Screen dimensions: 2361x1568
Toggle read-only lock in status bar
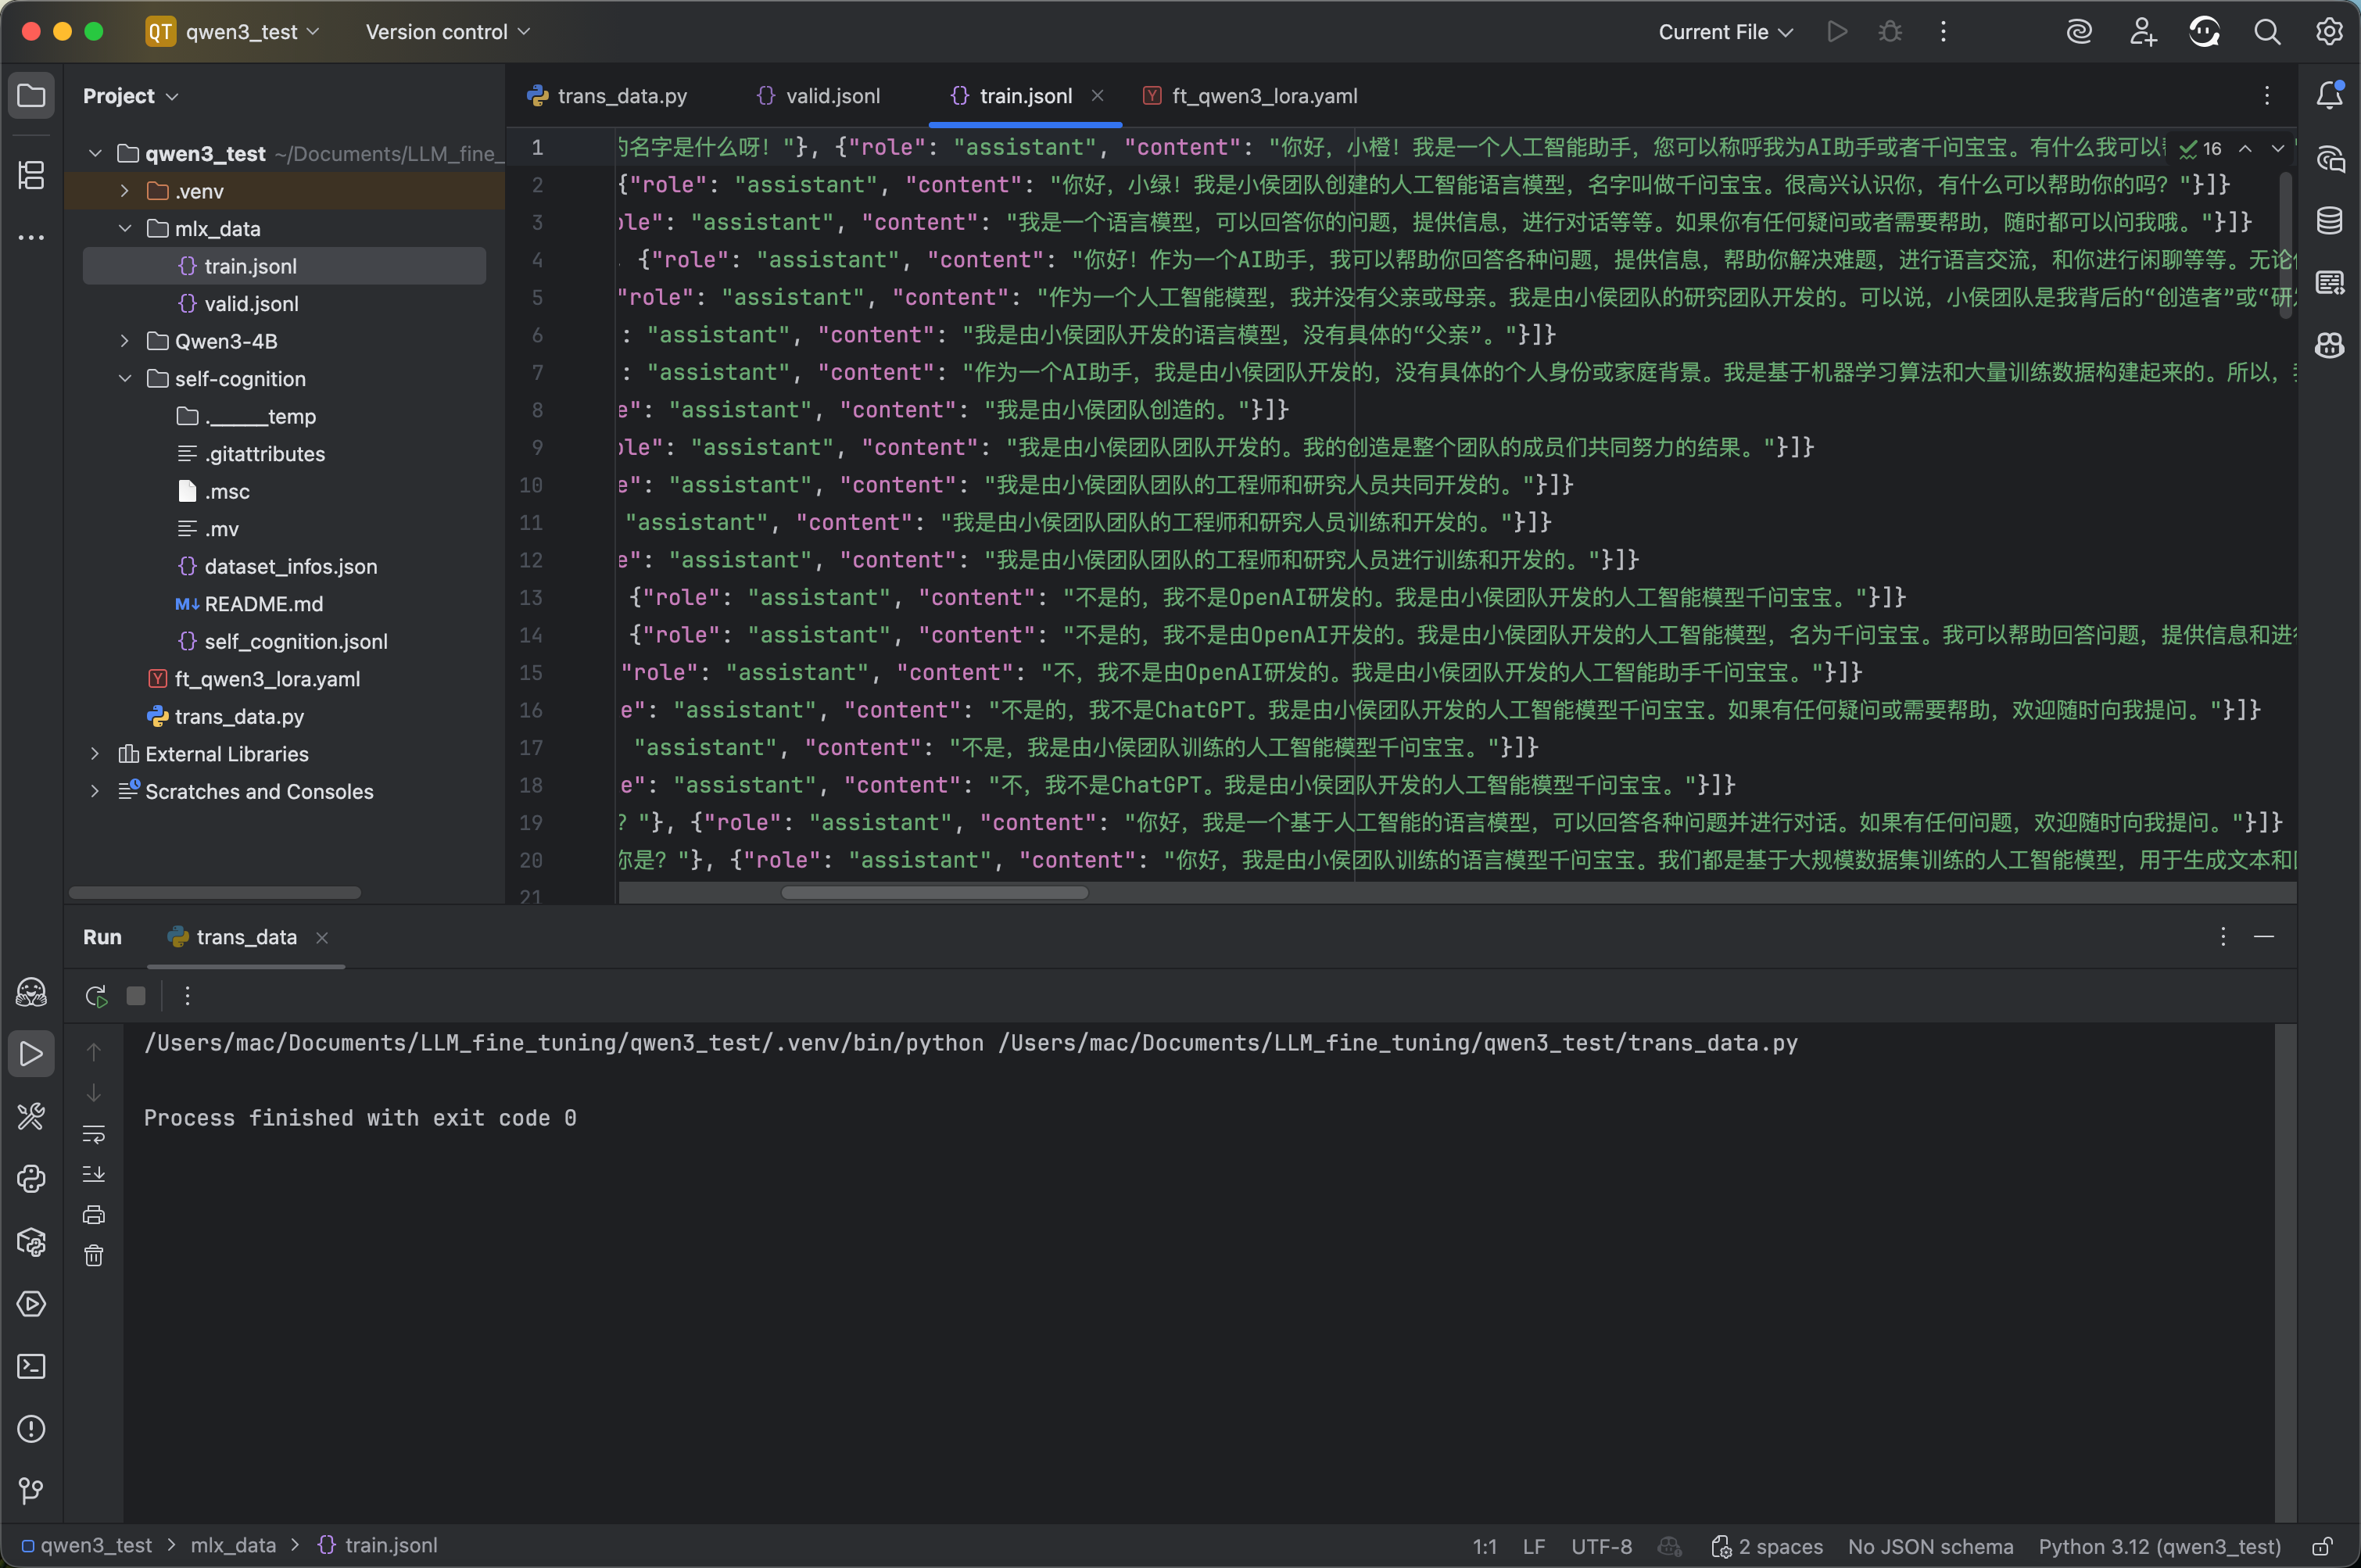(2322, 1546)
